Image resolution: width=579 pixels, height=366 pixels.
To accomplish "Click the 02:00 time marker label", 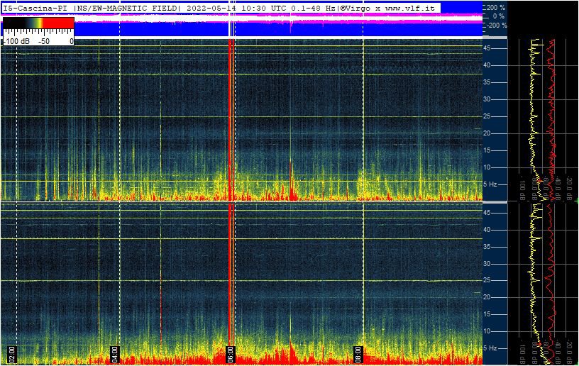I will click(x=12, y=353).
